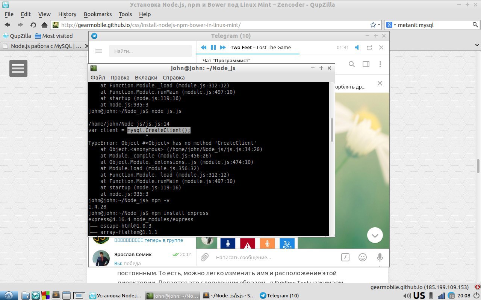Screen dimensions: 481x300
Task: Launch Sublime Text from the panel launcher
Action: 56,295
